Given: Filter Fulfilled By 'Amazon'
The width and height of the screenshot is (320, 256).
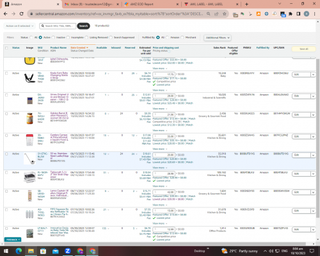Looking at the screenshot, I should pos(167,37).
